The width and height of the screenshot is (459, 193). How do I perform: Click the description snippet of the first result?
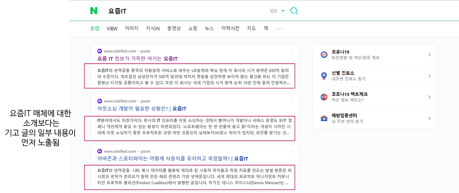pyautogui.click(x=194, y=76)
